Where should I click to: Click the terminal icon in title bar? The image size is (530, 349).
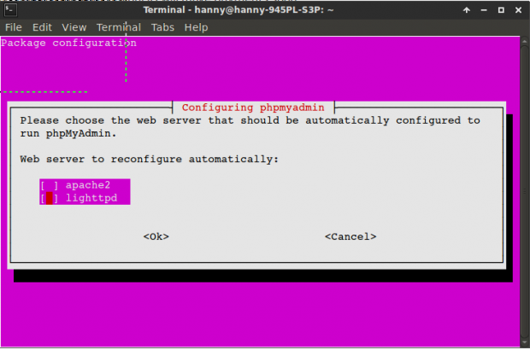(10, 9)
